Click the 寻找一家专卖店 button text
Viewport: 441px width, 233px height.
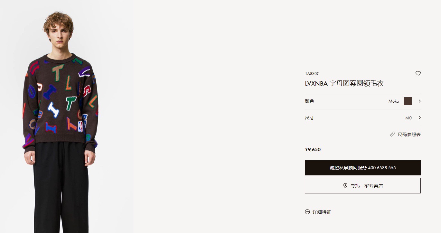pos(366,186)
